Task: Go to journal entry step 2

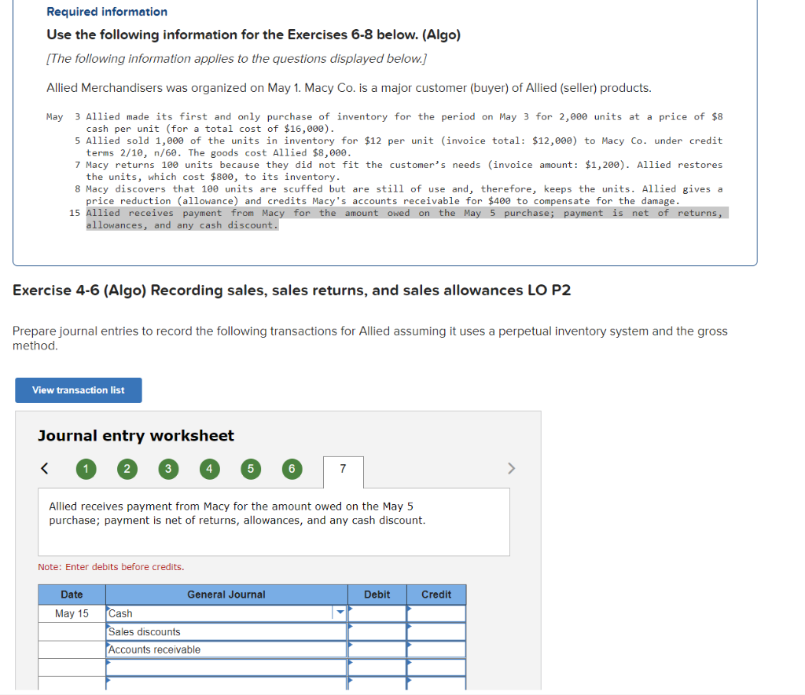Action: (127, 469)
